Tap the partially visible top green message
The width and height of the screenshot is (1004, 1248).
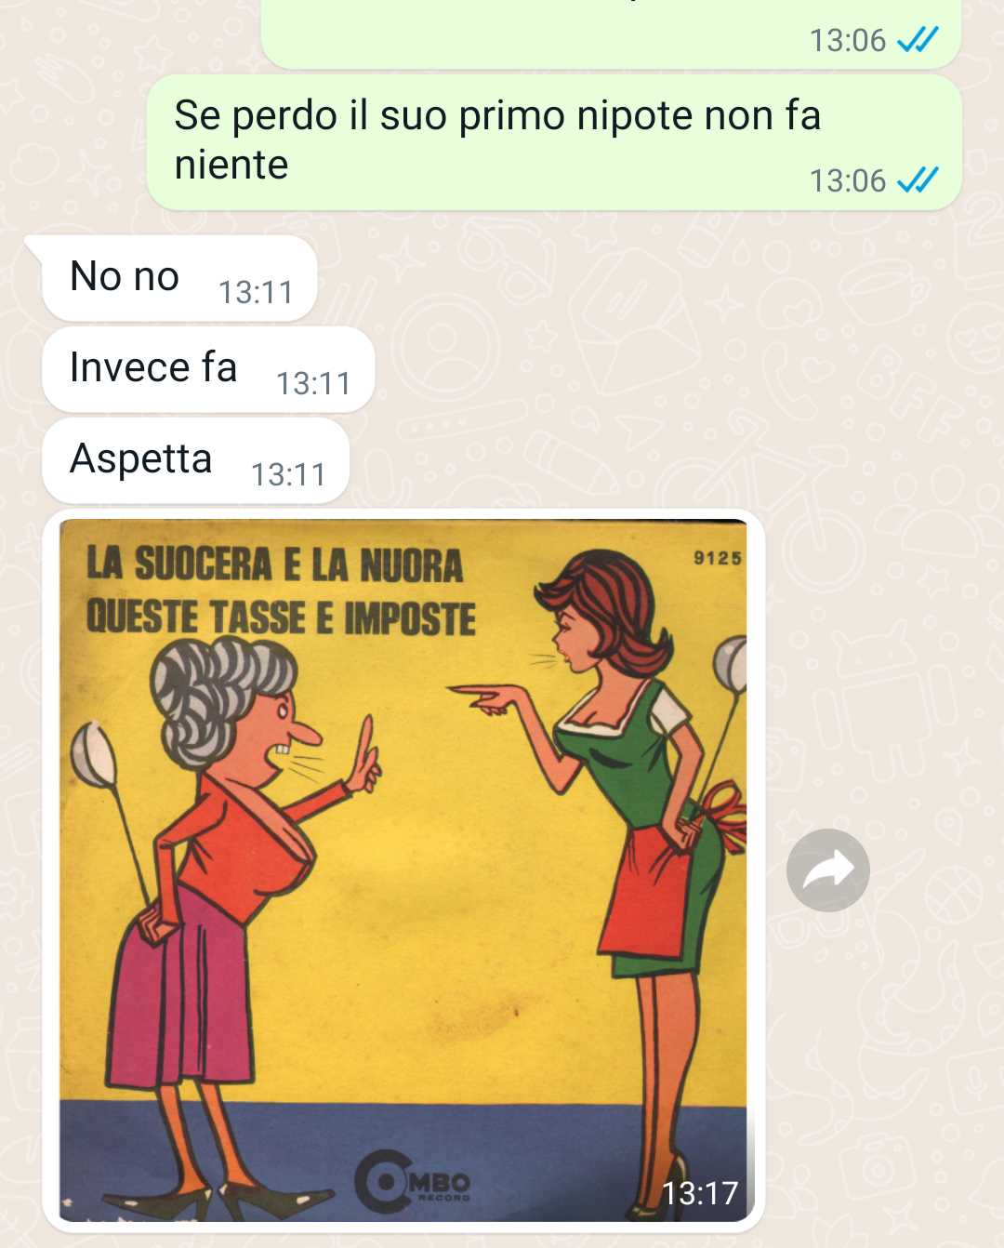pos(611,34)
